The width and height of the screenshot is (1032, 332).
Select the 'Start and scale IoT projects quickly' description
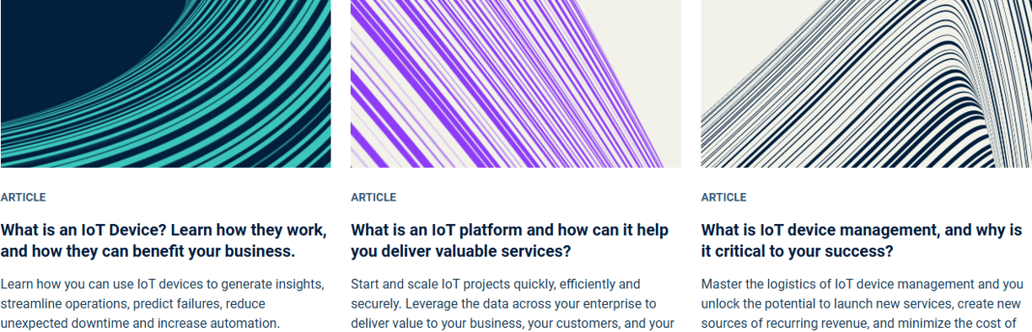click(513, 303)
